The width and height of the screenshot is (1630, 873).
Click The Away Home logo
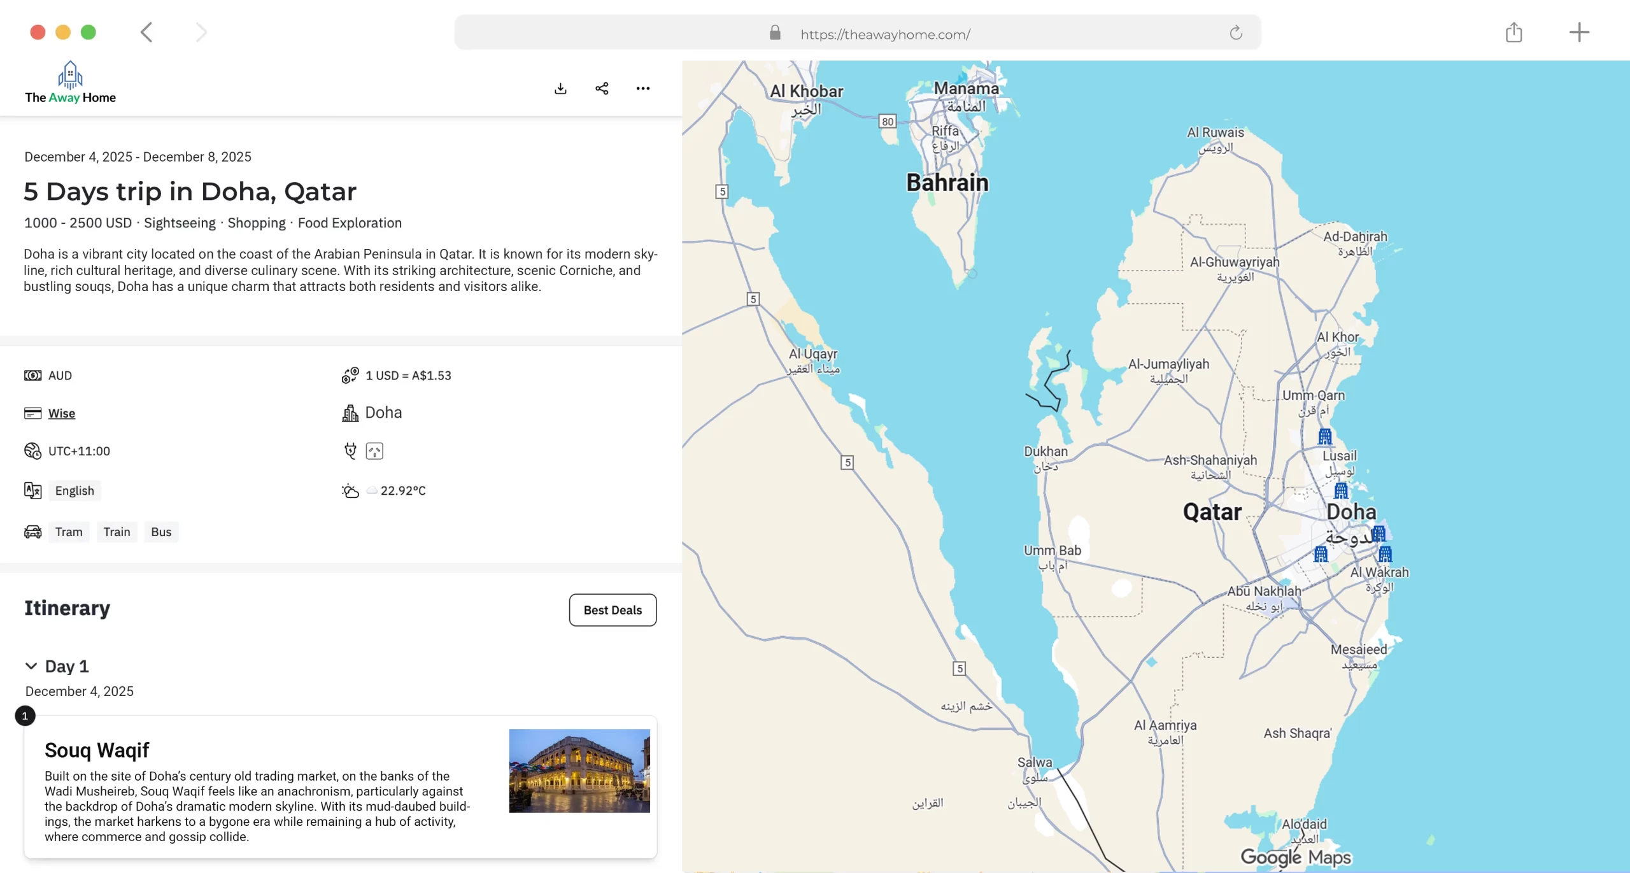click(70, 83)
